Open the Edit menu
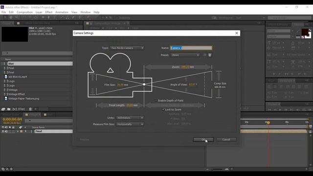 11,12
